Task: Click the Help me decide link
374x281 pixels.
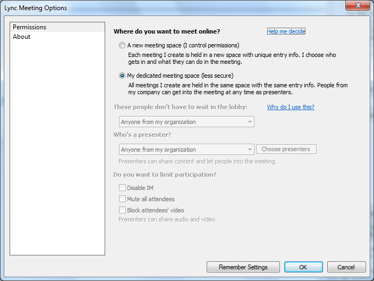Action: 286,31
